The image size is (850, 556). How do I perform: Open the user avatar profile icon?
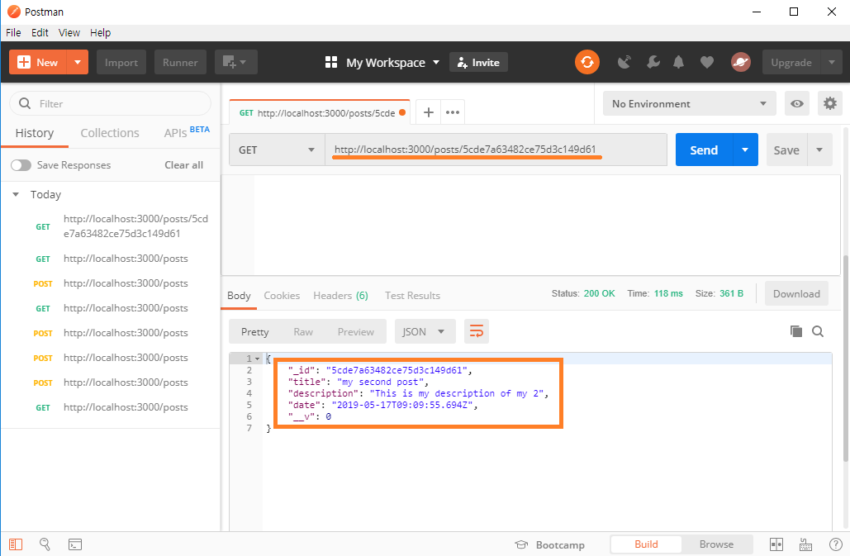tap(740, 62)
